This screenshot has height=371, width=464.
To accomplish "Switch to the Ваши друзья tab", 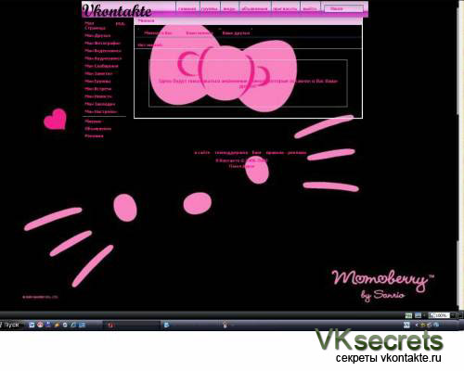I will pyautogui.click(x=236, y=32).
